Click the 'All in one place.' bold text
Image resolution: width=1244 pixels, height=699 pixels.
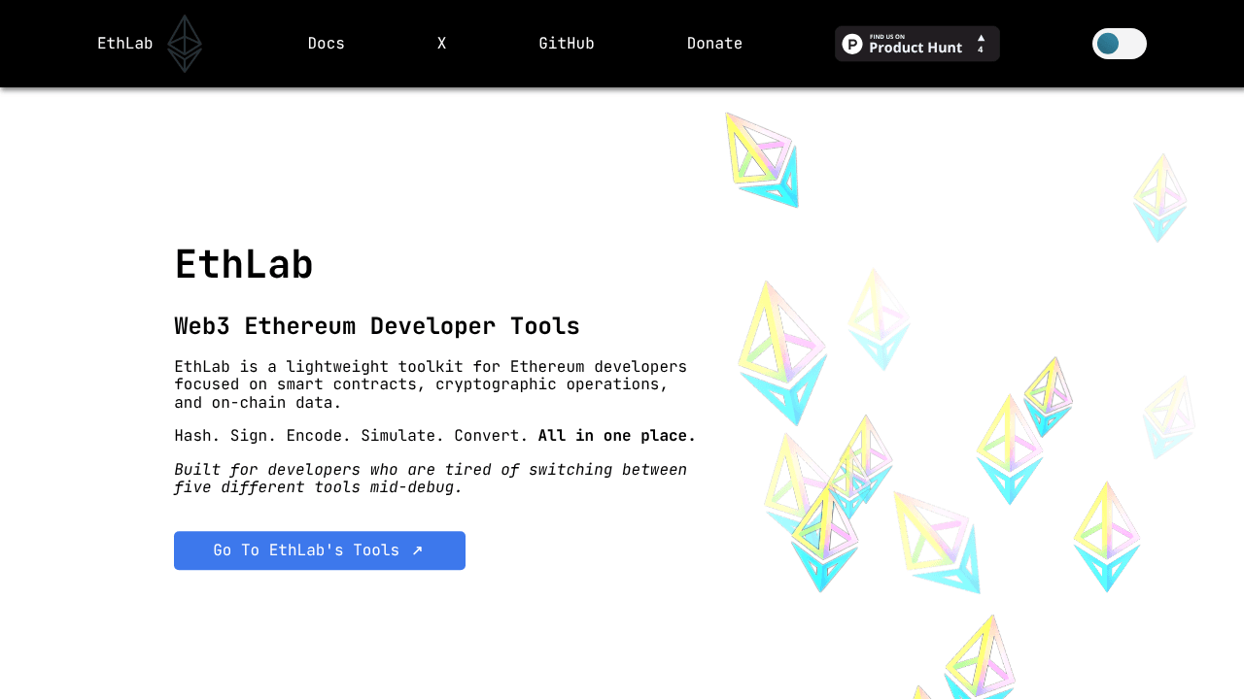tap(617, 436)
